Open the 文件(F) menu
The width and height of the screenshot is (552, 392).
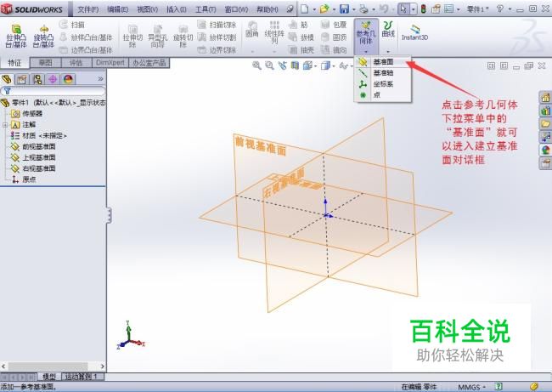coord(88,9)
